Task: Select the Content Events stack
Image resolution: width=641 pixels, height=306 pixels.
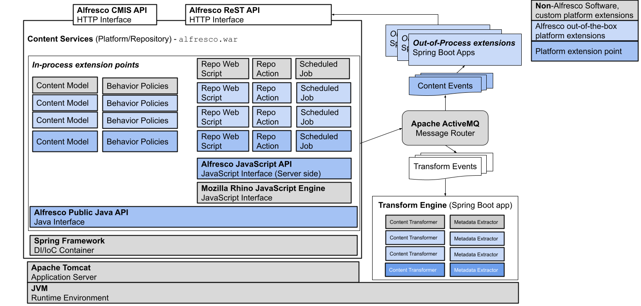Action: click(x=445, y=85)
